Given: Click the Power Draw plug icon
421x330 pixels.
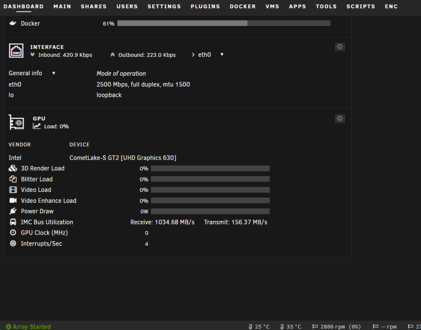Looking at the screenshot, I should click(13, 211).
